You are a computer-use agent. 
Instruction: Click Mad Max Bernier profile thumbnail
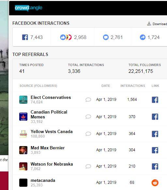tap(23, 150)
